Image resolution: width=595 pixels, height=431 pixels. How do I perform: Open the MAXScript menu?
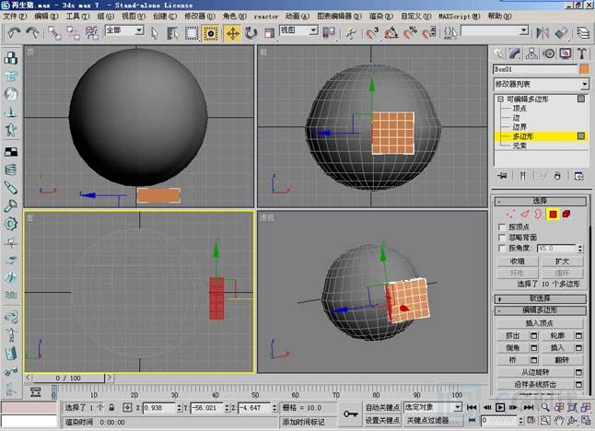pyautogui.click(x=460, y=17)
